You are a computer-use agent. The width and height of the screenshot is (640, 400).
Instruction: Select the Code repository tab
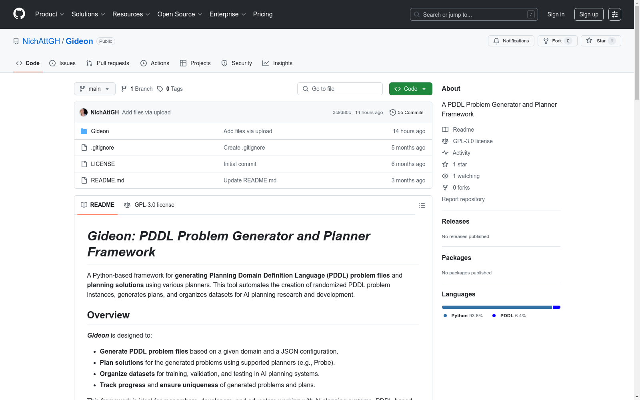[x=28, y=63]
